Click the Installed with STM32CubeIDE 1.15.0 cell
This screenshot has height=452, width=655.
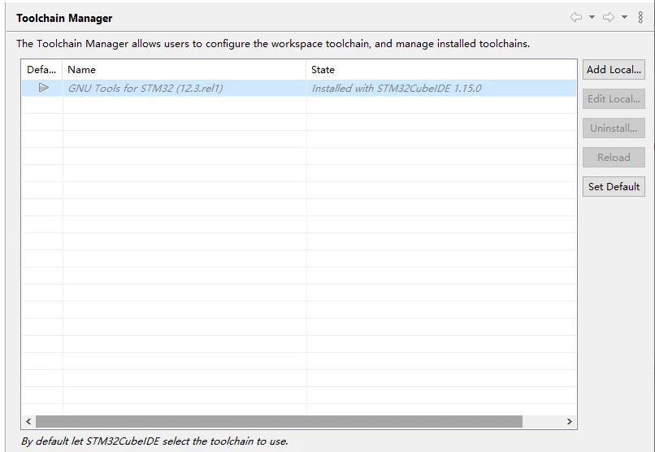[441, 88]
